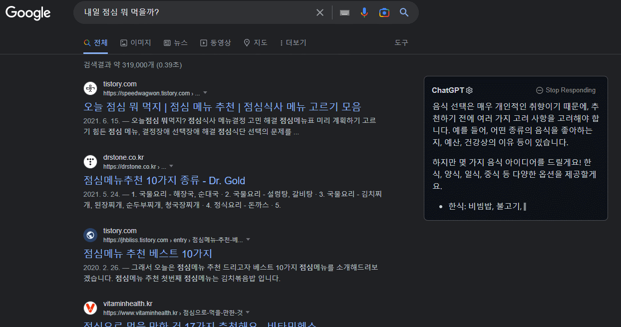
Task: Click drstone.co.kr site favicon
Action: 90,162
